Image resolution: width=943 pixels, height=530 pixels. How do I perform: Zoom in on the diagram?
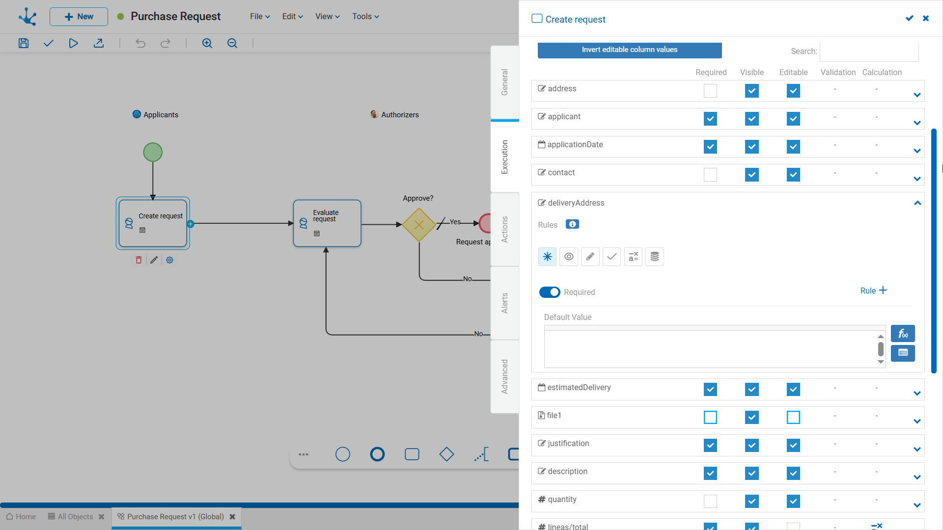pos(207,43)
